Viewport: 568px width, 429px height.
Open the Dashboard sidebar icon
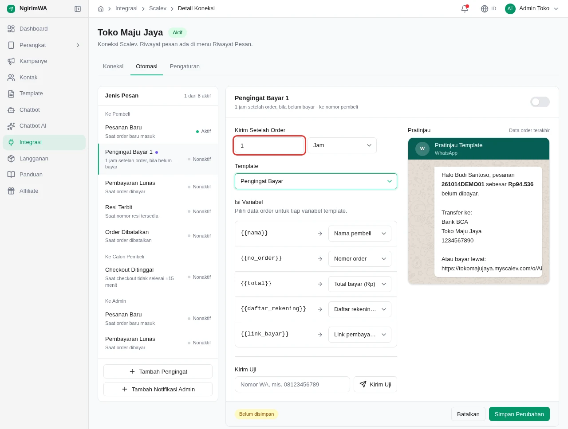[11, 29]
